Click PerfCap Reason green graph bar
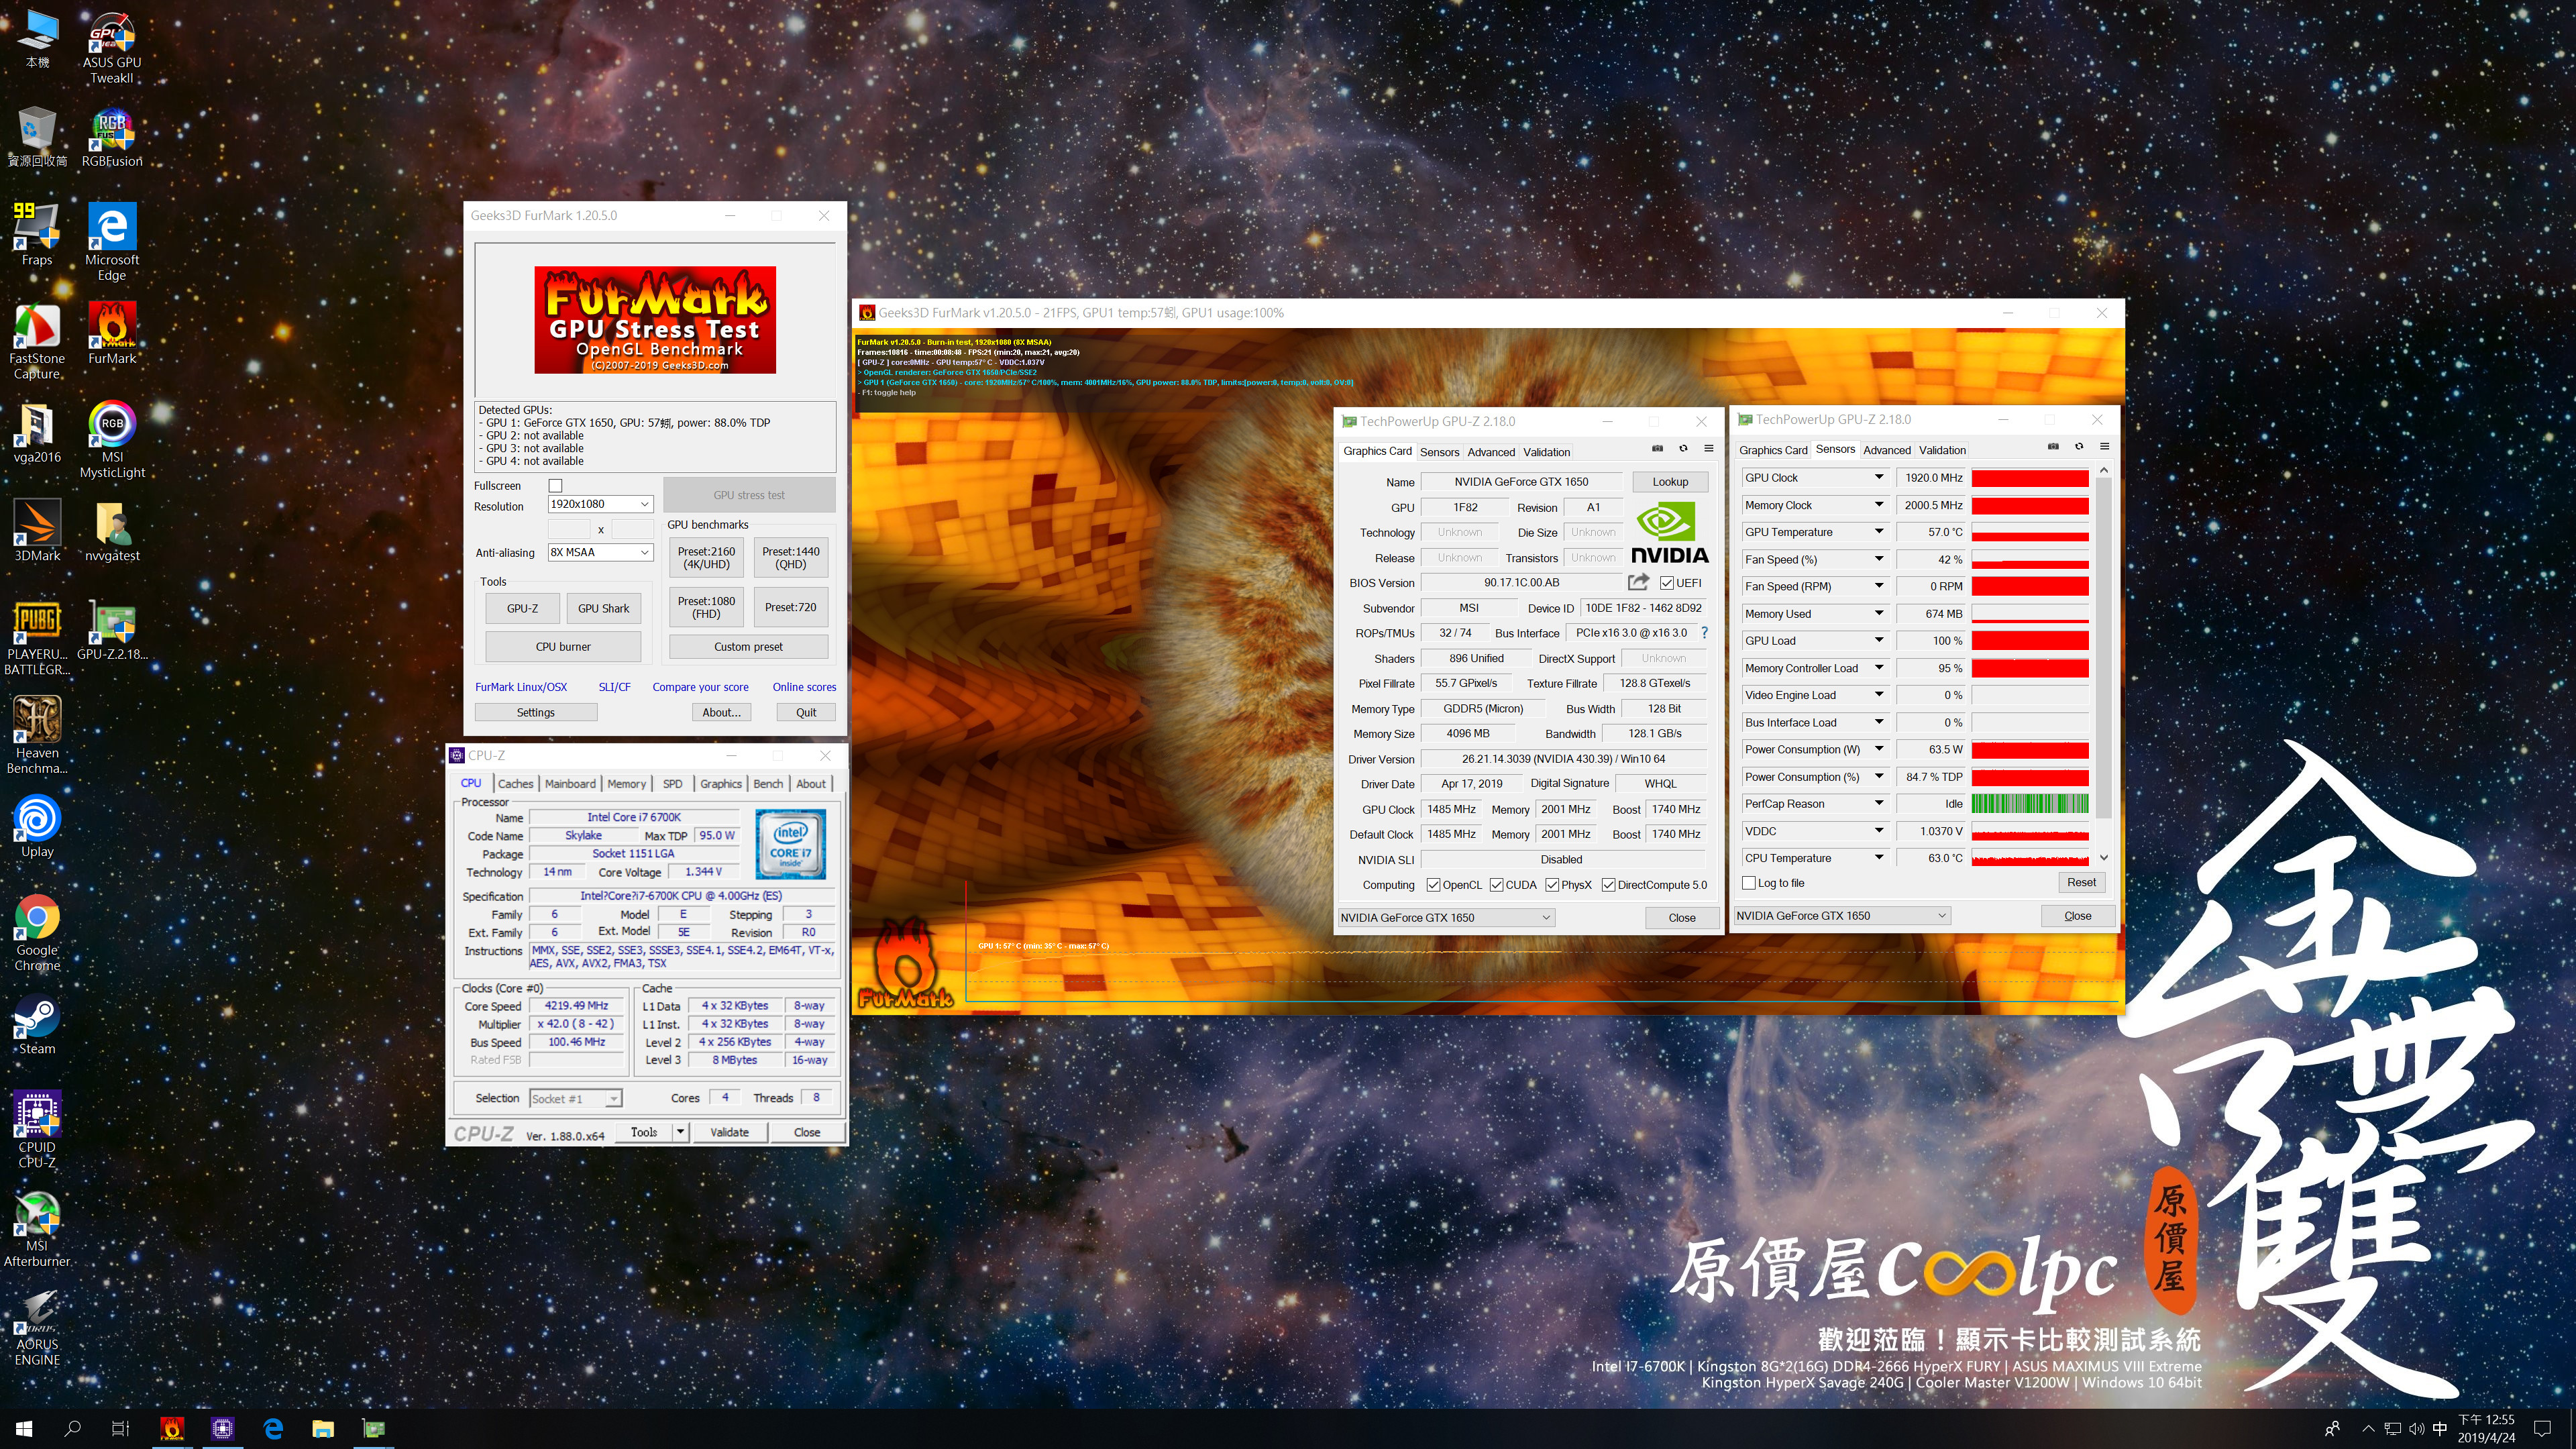The width and height of the screenshot is (2576, 1449). [x=2029, y=803]
